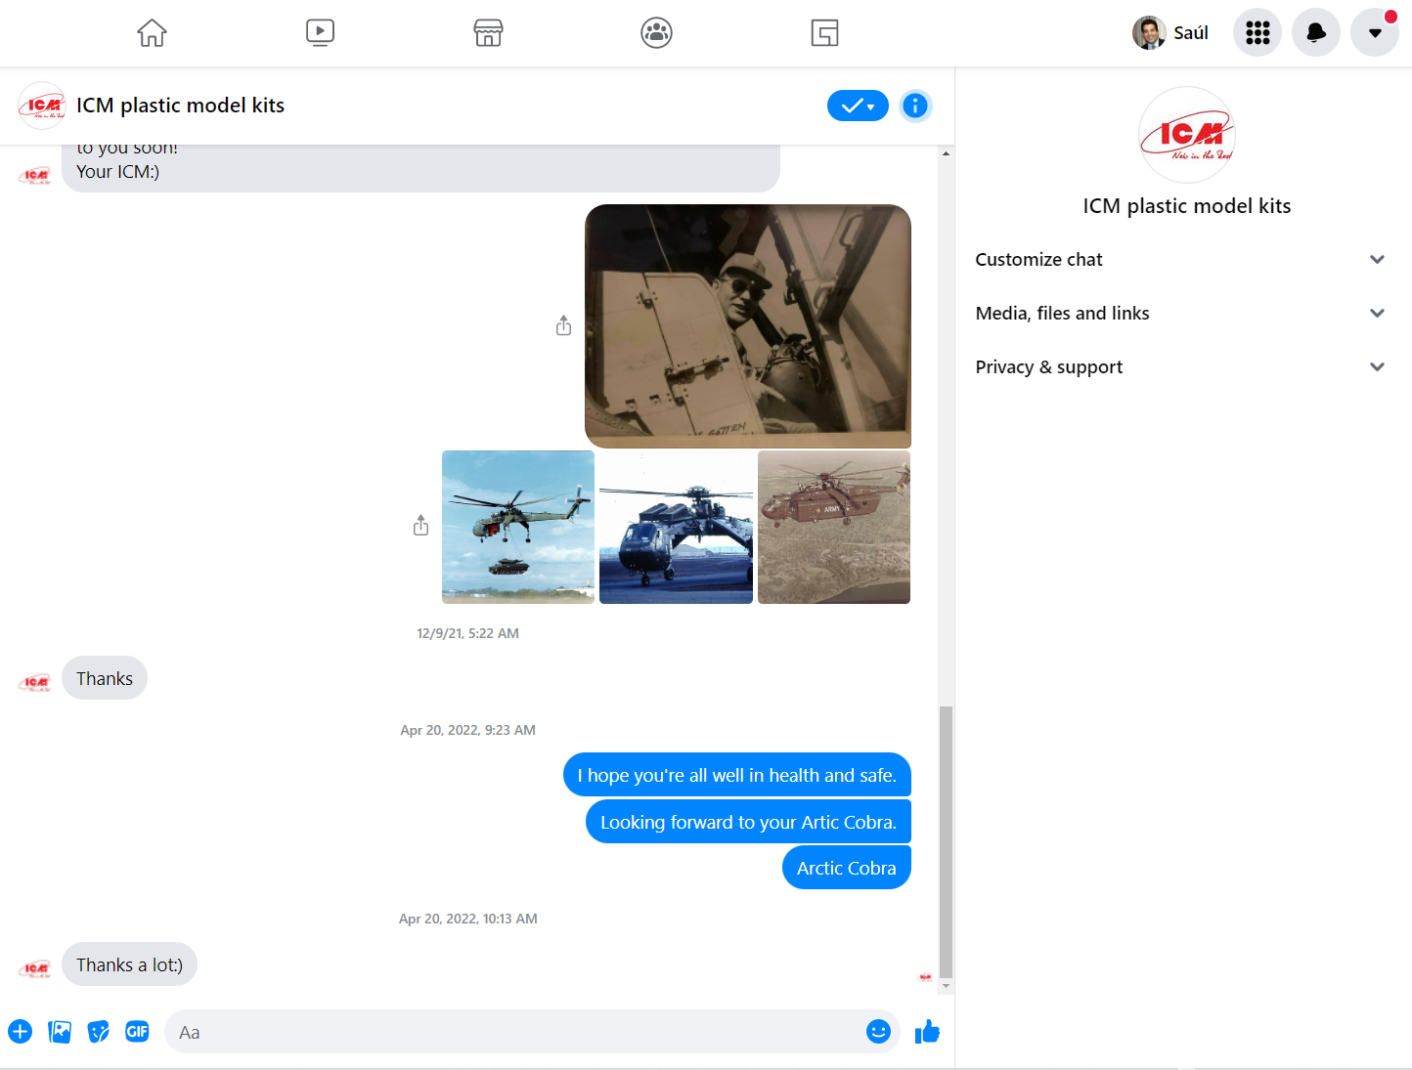Toggle the conversation info panel

915,106
